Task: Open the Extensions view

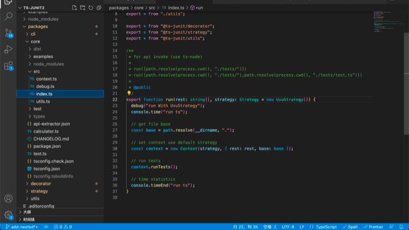Action: pos(9,65)
